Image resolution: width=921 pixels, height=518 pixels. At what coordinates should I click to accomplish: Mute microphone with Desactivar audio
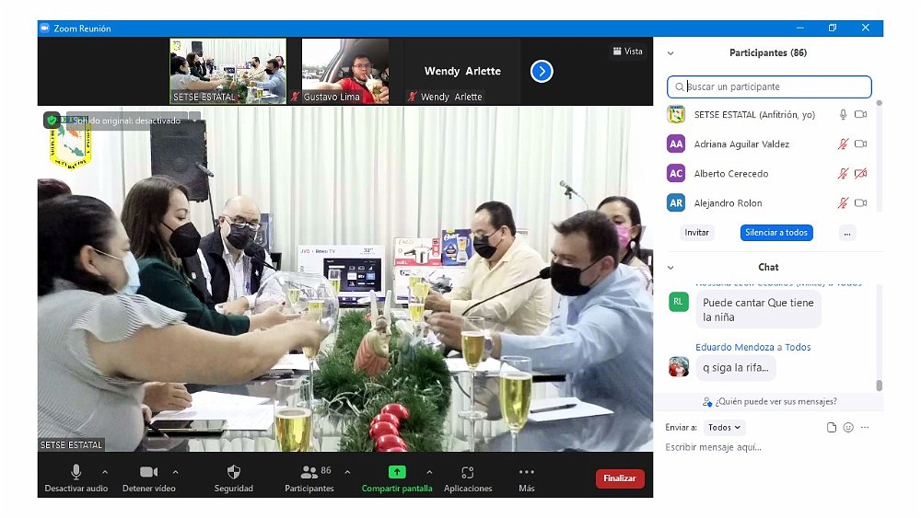pos(76,472)
